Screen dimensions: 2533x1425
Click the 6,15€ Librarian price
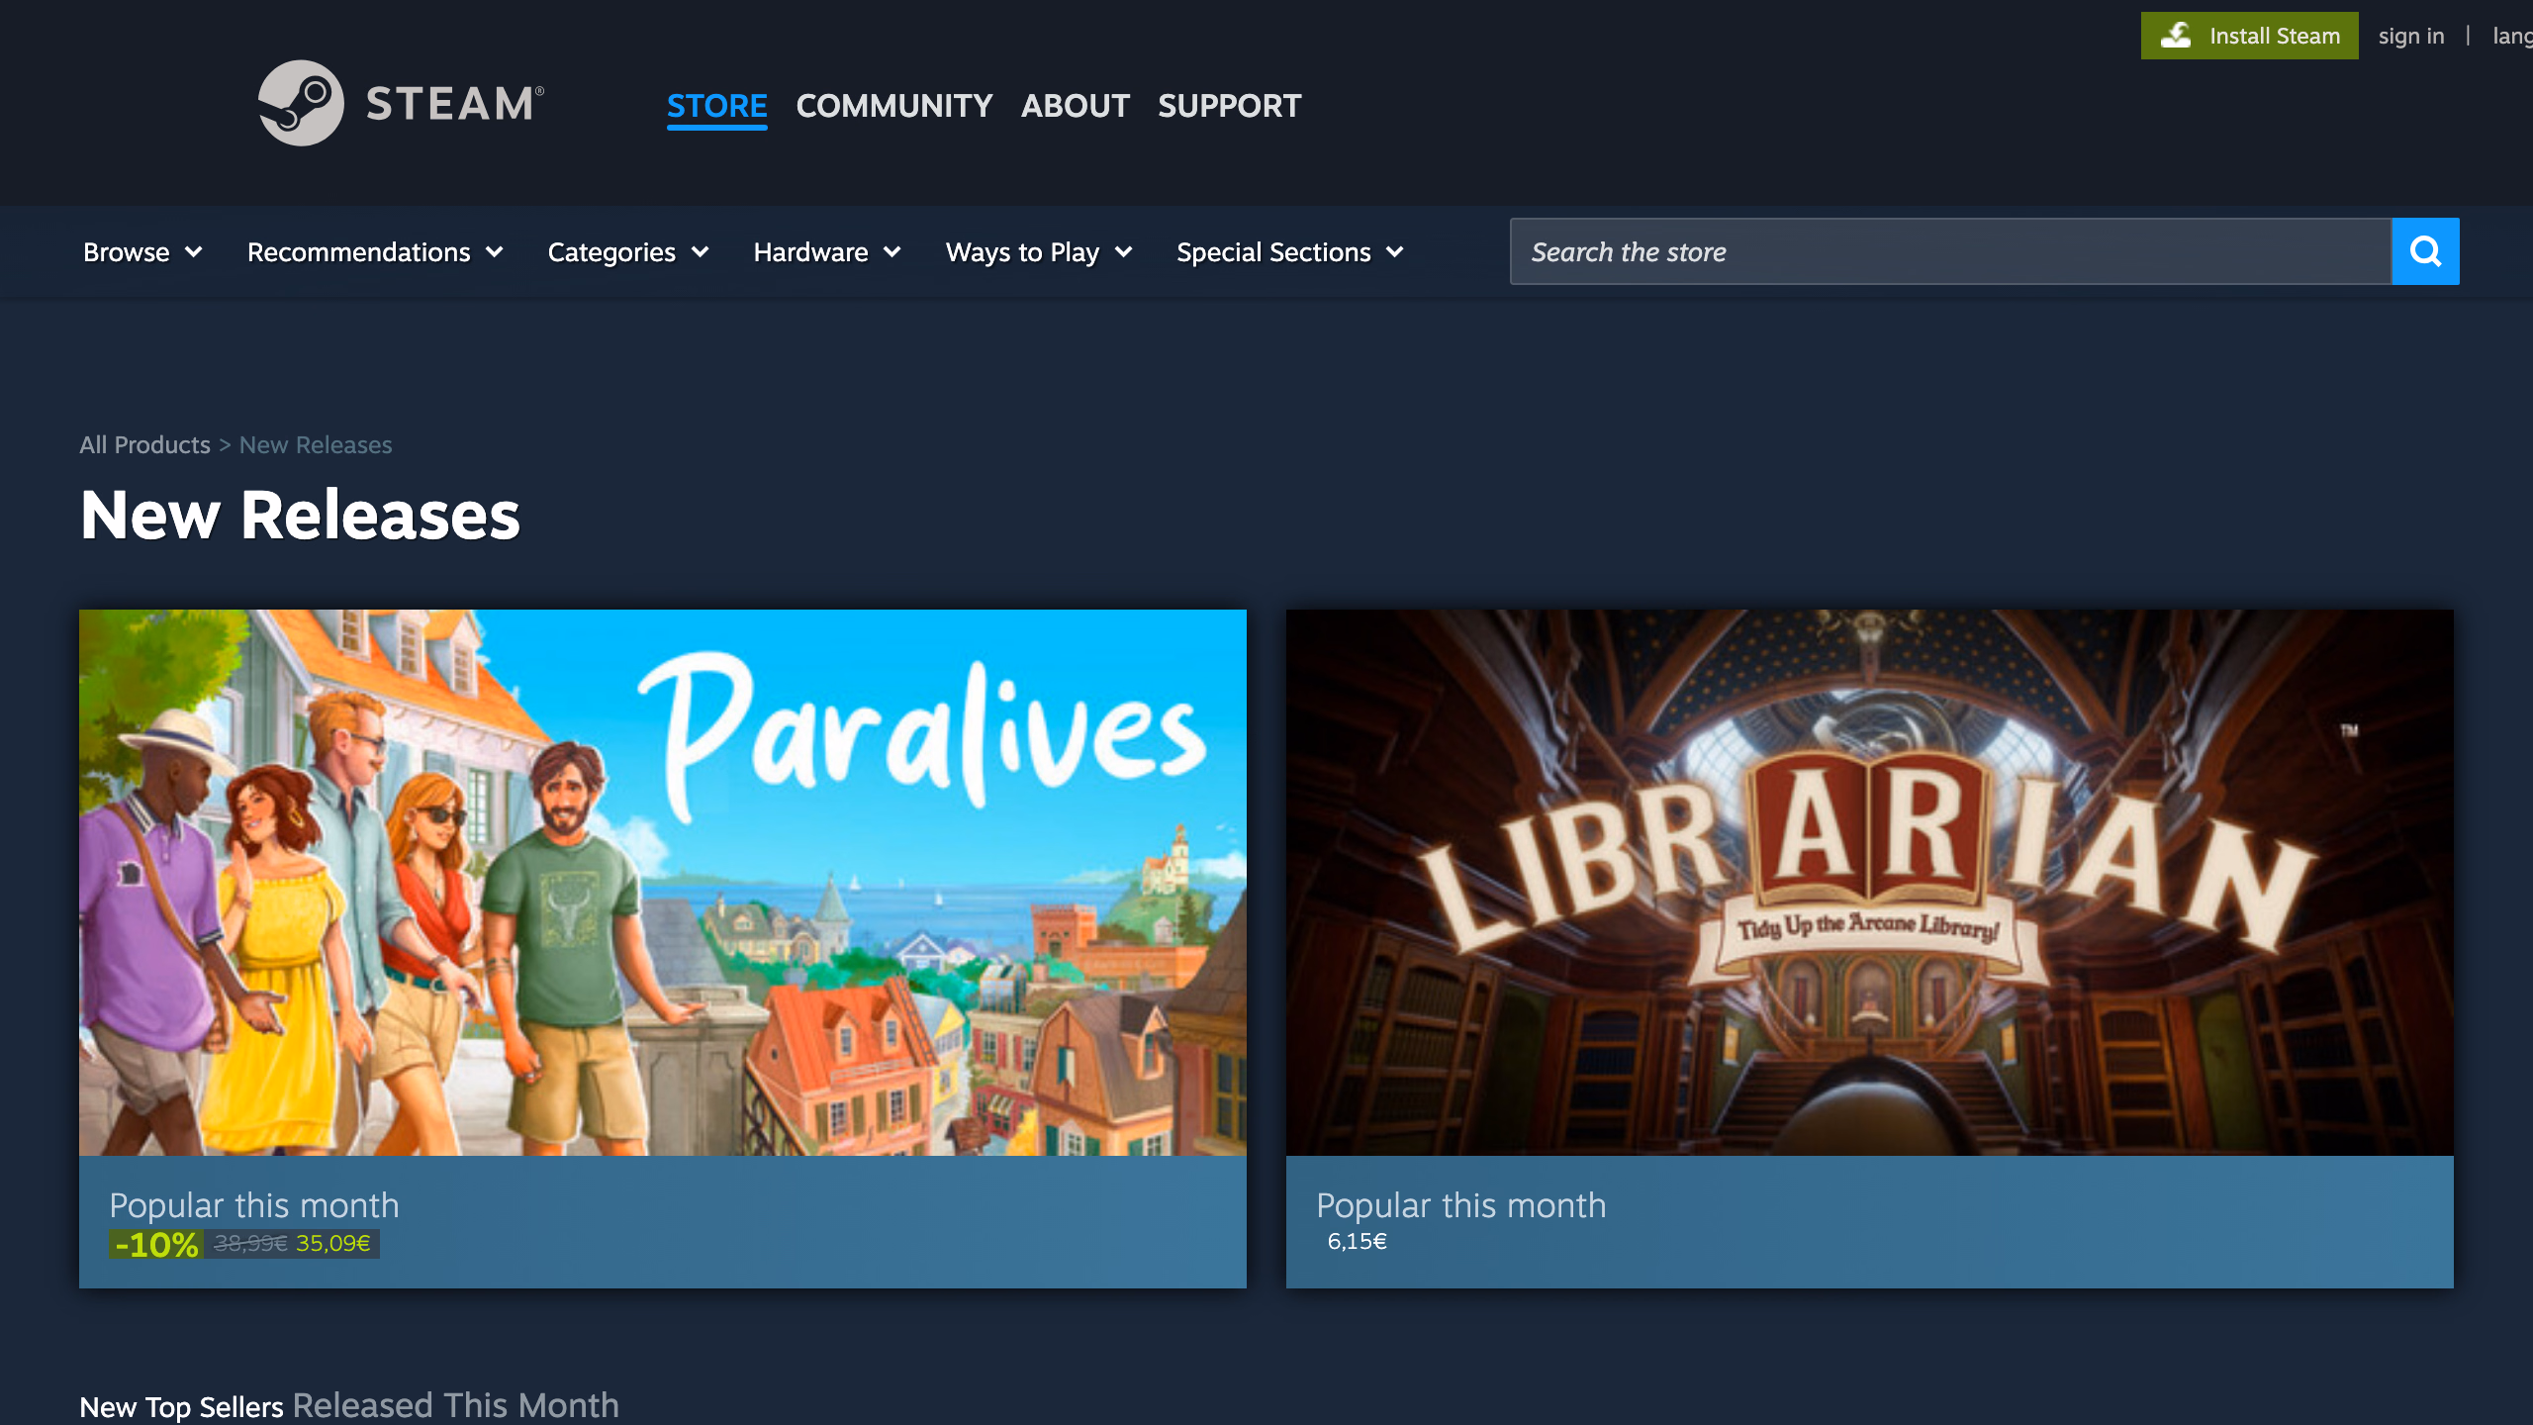1358,1241
